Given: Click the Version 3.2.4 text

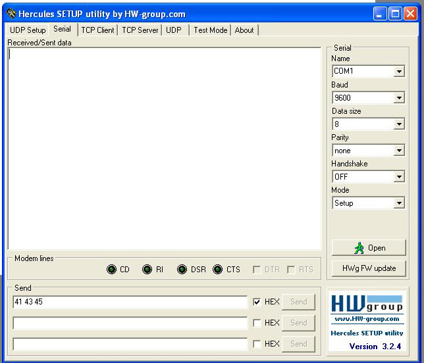Looking at the screenshot, I should (x=375, y=347).
